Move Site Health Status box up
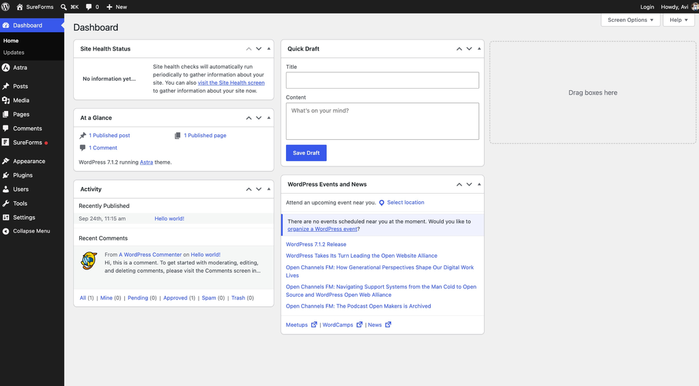The image size is (699, 386). point(248,49)
